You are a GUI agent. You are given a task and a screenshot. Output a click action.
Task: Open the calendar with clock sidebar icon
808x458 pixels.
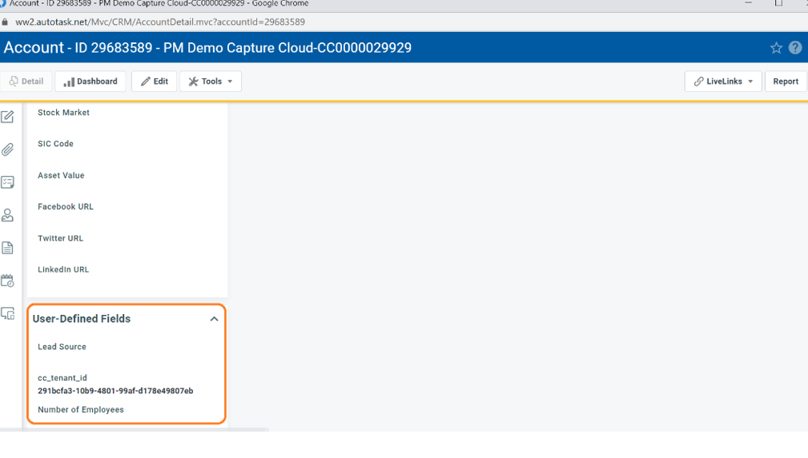click(x=8, y=281)
